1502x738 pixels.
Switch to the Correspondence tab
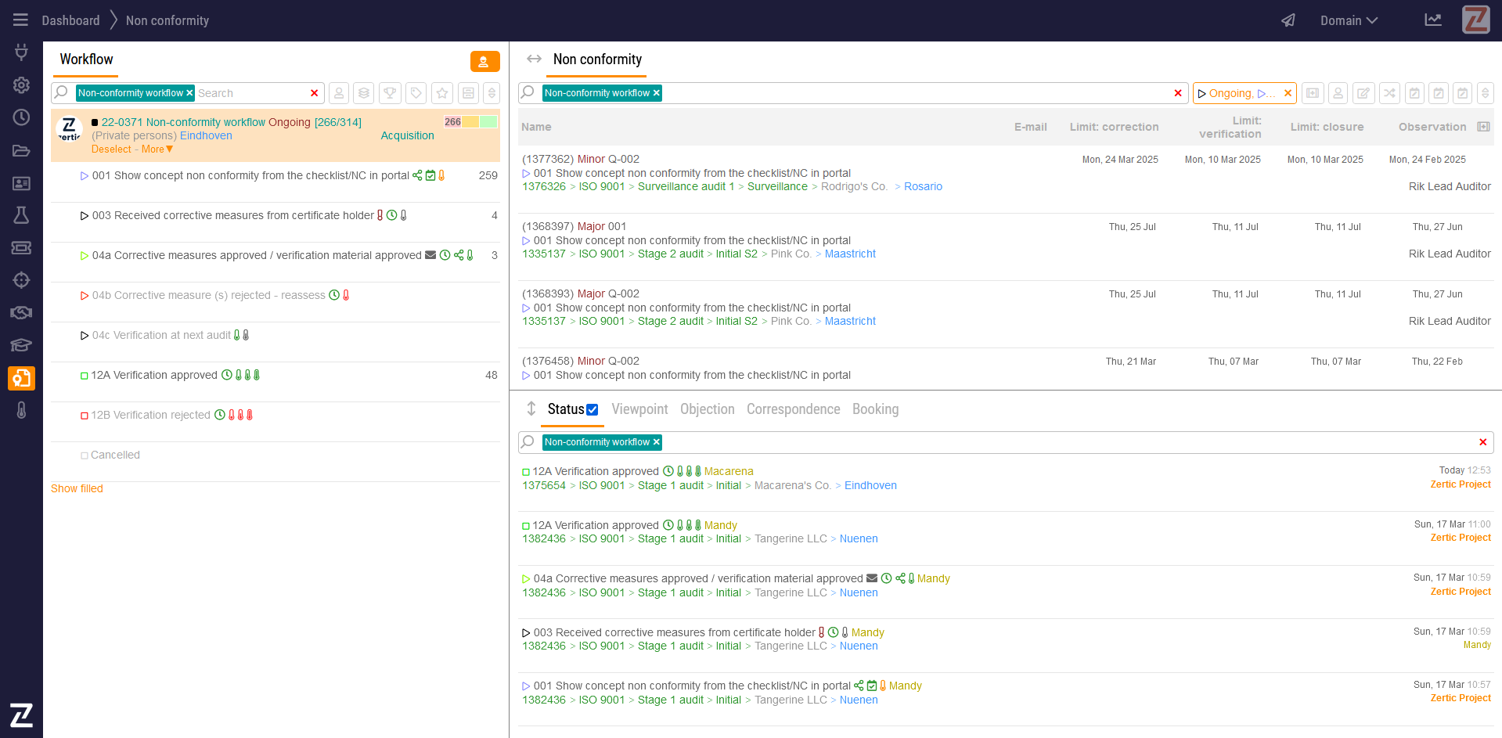pos(792,409)
